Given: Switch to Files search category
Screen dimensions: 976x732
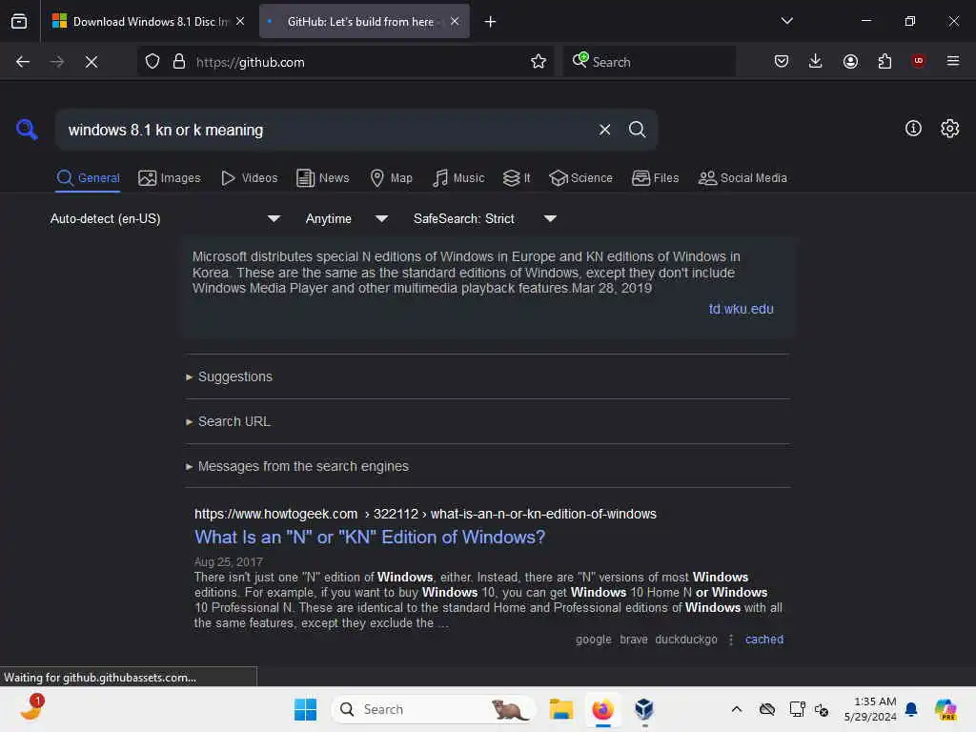Looking at the screenshot, I should (x=655, y=178).
